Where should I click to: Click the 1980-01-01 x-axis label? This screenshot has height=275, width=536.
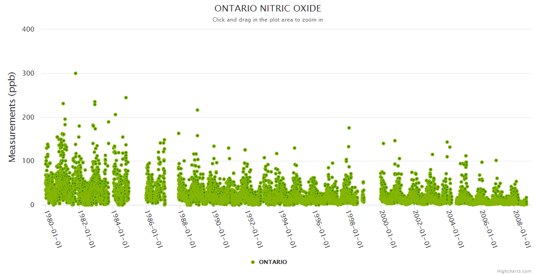[x=53, y=229]
